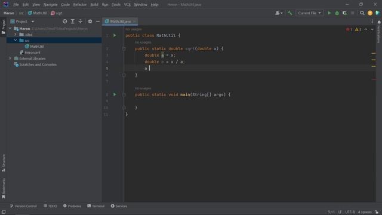Open the Notifications bell tool window

click(379, 32)
